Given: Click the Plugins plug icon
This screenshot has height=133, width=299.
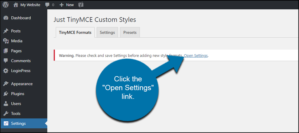Looking at the screenshot, I should [6, 94].
